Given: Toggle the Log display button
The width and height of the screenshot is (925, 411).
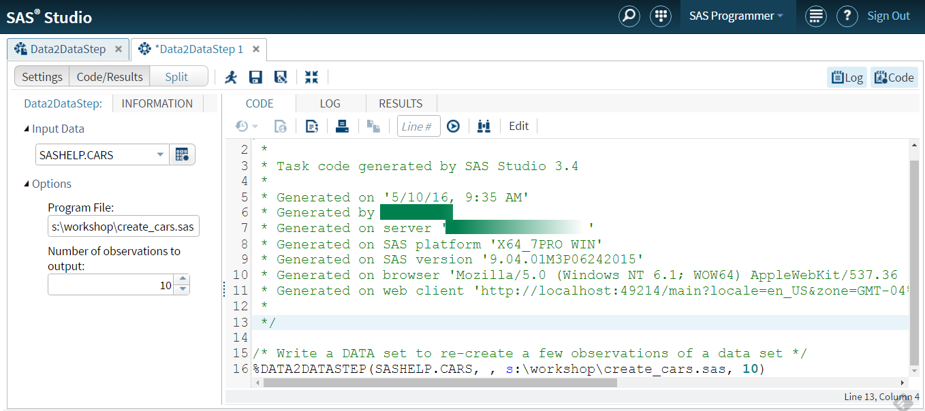Looking at the screenshot, I should [x=847, y=78].
